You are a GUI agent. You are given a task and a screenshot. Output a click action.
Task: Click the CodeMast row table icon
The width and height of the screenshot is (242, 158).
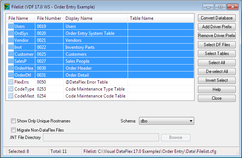[x=11, y=96]
